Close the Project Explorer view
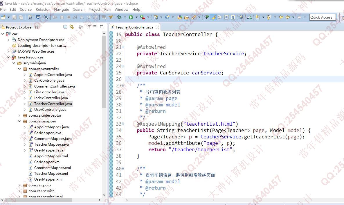The width and height of the screenshot is (344, 205). click(x=37, y=27)
